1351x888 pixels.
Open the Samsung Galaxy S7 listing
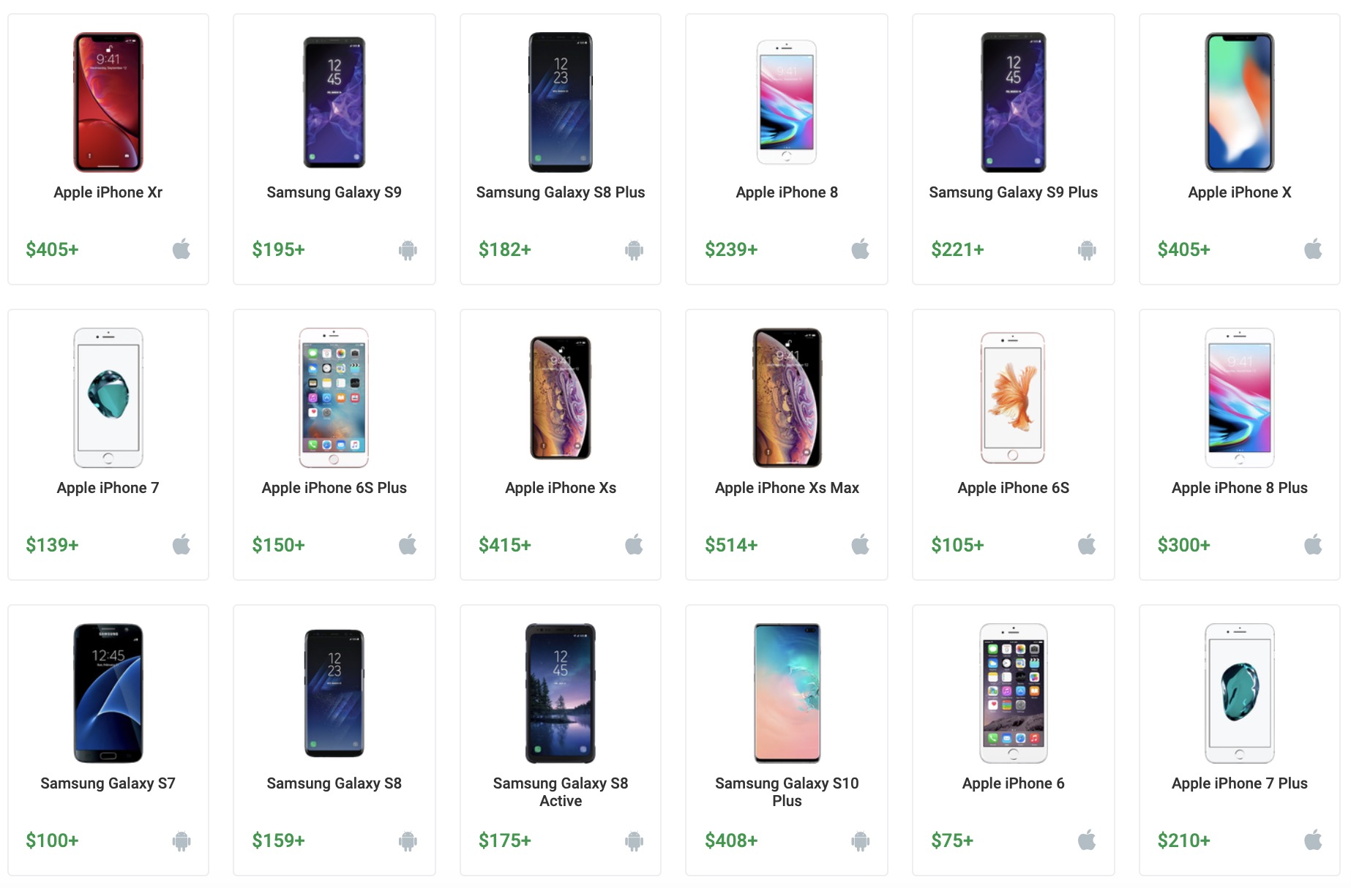coord(108,783)
